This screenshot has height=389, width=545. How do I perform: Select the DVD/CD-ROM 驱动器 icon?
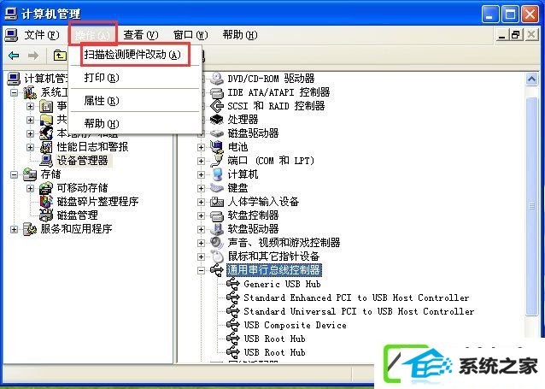pyautogui.click(x=217, y=79)
